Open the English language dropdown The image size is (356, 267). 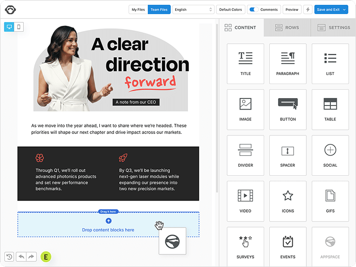(x=194, y=10)
